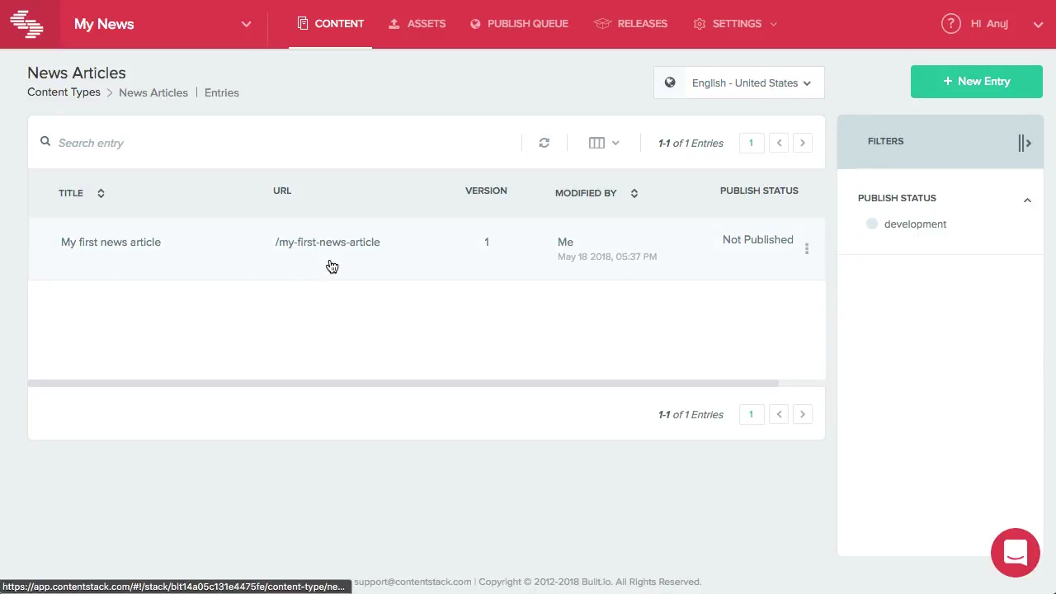1056x594 pixels.
Task: Toggle the development publish status filter
Action: [872, 224]
